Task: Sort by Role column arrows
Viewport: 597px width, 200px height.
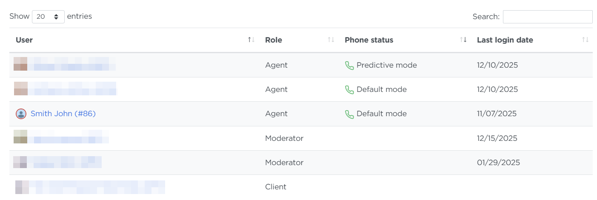Action: (x=331, y=40)
